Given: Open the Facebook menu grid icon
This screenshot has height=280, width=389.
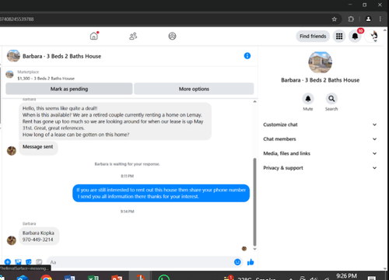Looking at the screenshot, I should point(339,36).
